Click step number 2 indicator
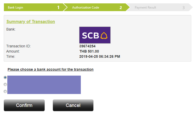The width and height of the screenshot is (195, 116). [x=121, y=8]
